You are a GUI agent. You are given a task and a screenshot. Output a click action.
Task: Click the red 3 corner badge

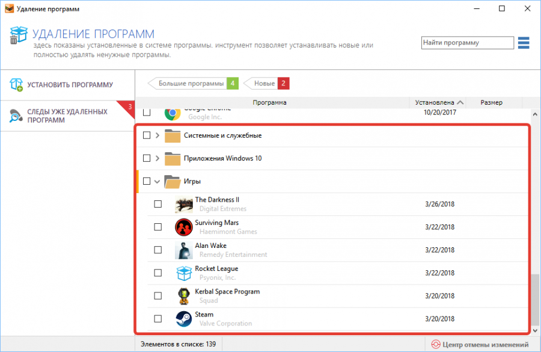tap(129, 107)
